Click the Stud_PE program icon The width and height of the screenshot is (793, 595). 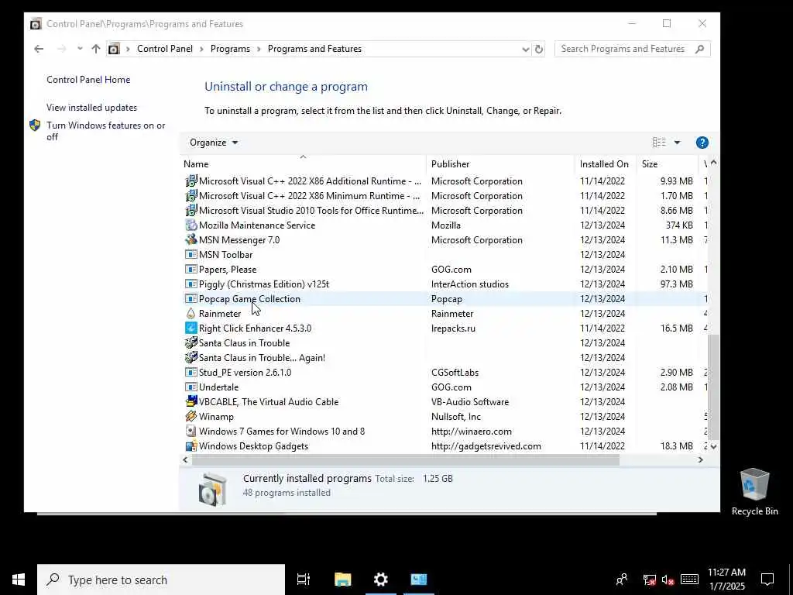coord(191,373)
